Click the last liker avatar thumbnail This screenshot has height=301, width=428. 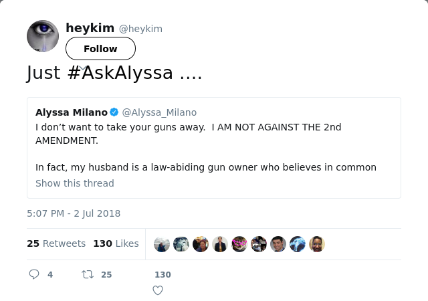[317, 244]
